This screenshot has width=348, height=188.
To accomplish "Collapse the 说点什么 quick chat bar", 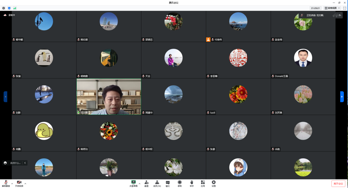I will coord(25,163).
